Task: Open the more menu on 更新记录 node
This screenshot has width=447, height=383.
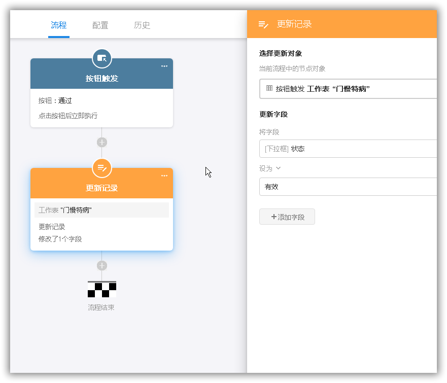Action: point(164,176)
